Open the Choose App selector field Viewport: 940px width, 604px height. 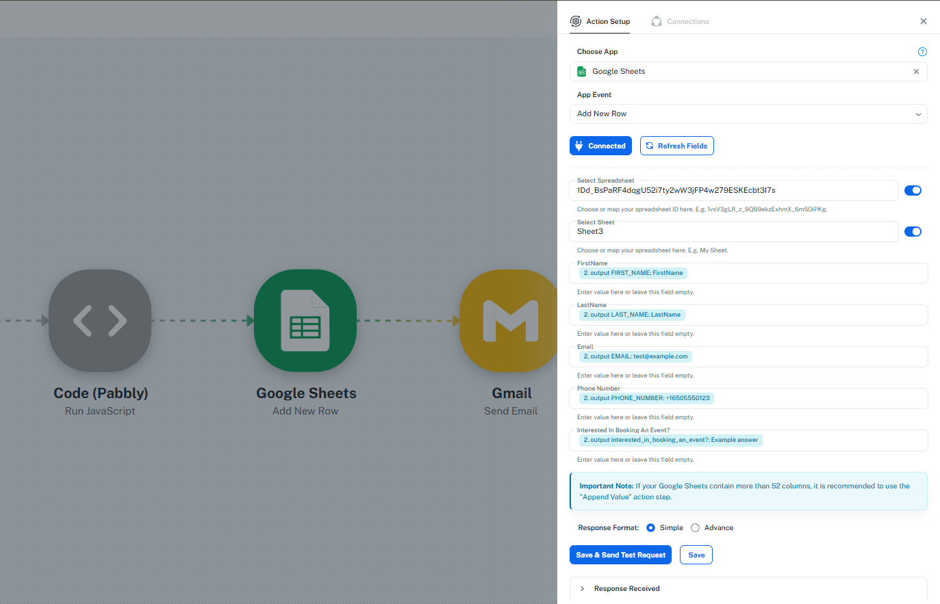[x=739, y=72]
